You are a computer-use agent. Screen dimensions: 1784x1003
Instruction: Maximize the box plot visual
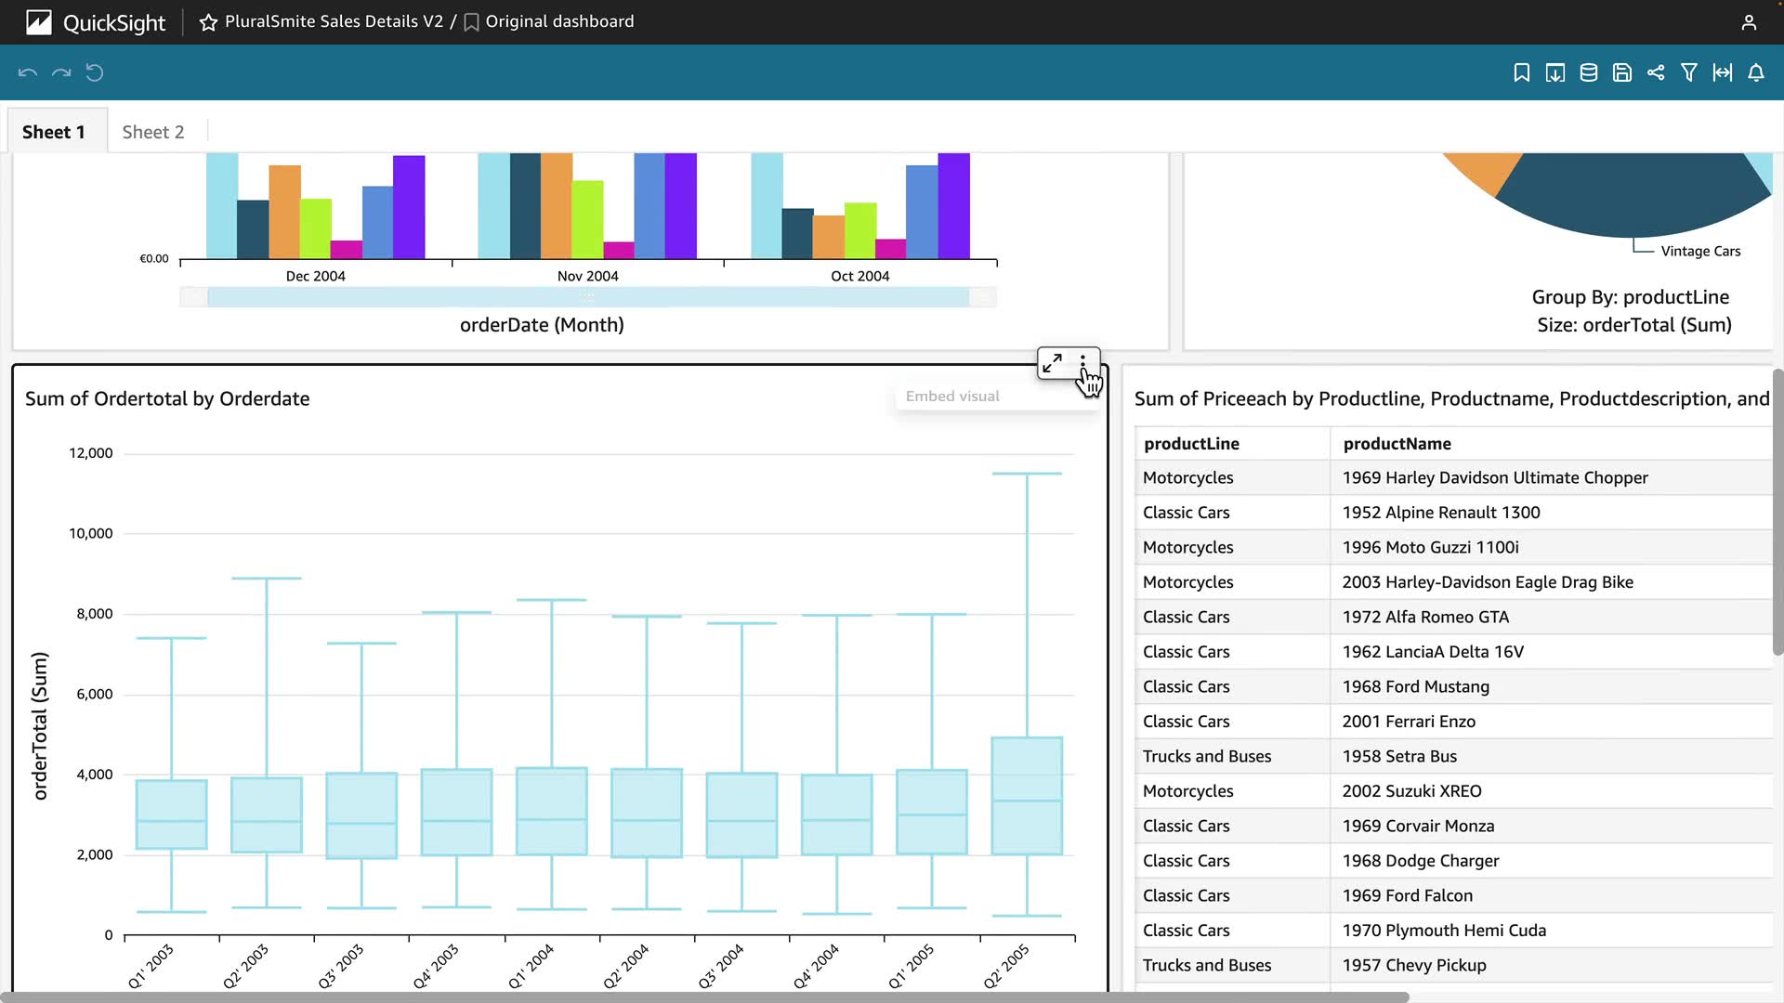pyautogui.click(x=1052, y=363)
